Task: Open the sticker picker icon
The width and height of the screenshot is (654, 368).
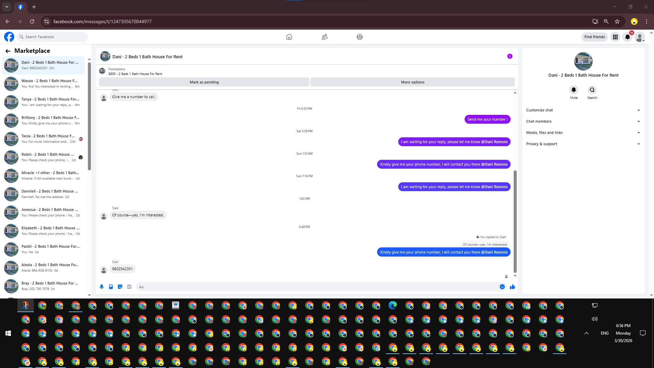Action: [x=120, y=287]
